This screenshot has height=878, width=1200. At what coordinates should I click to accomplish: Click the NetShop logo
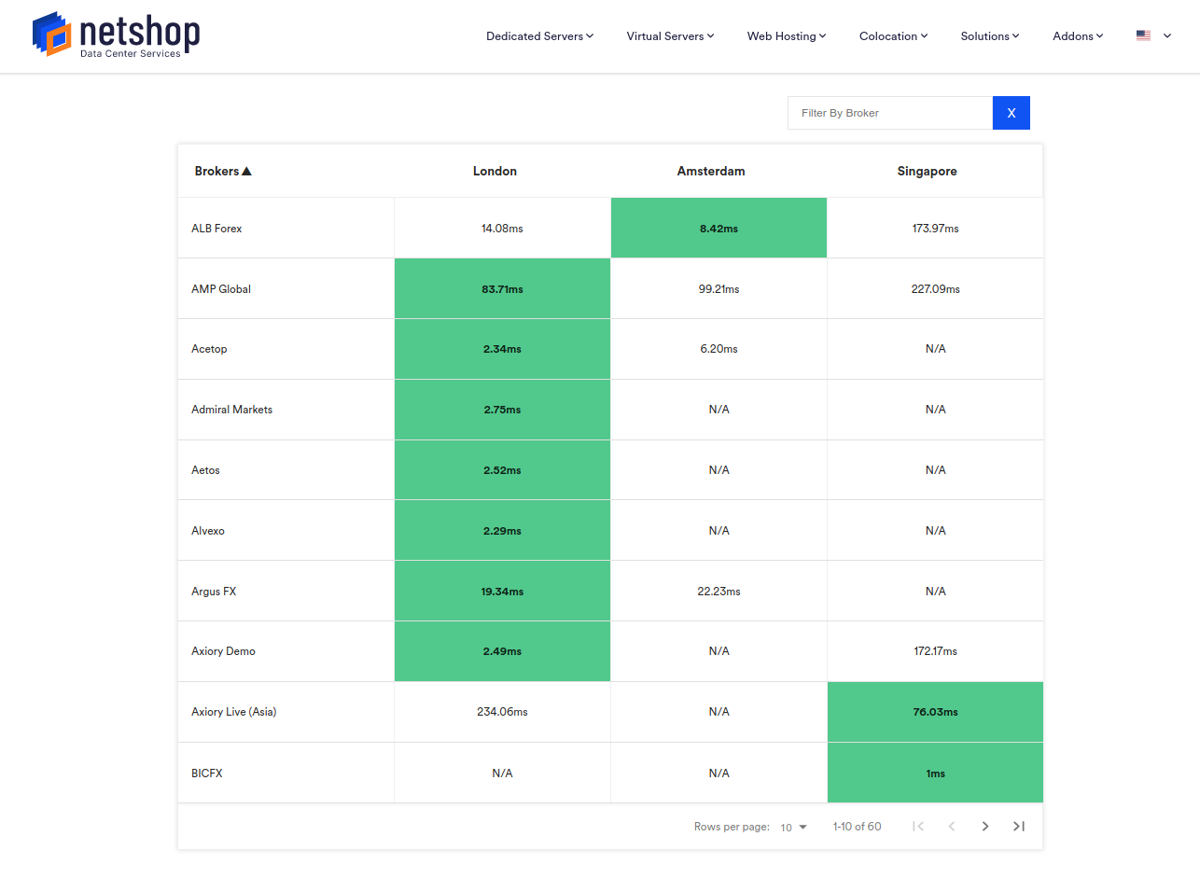(x=117, y=35)
